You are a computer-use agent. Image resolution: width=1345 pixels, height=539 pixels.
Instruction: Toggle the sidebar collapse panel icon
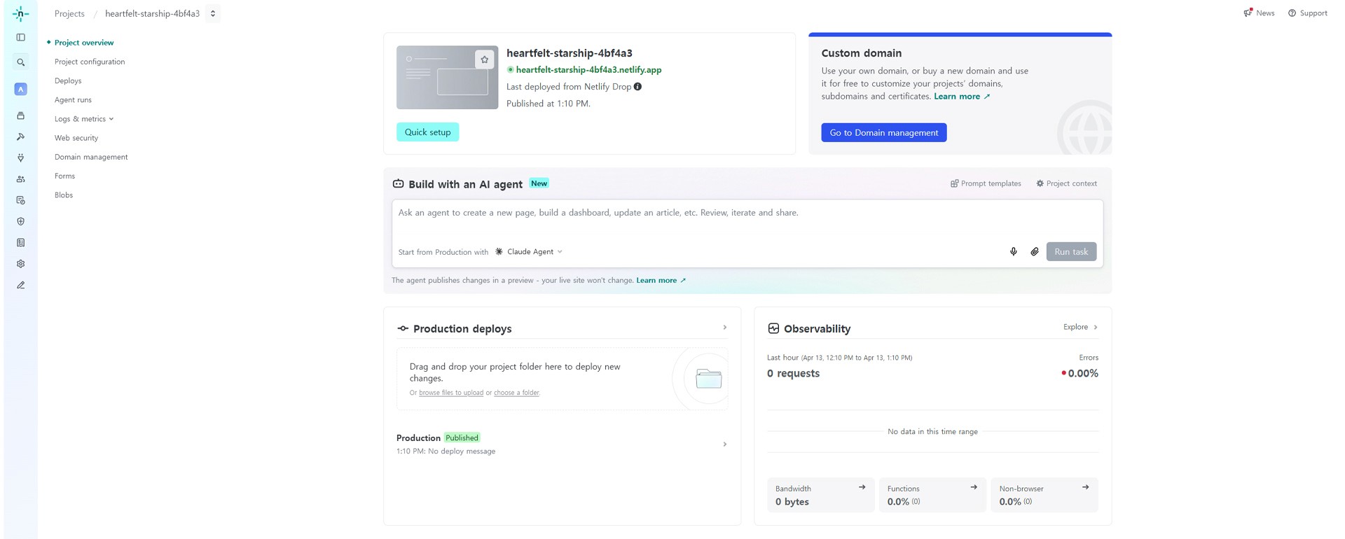[21, 38]
